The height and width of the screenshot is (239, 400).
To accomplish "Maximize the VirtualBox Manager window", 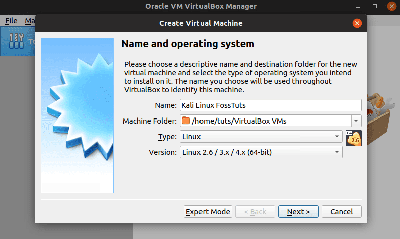I will (x=375, y=6).
